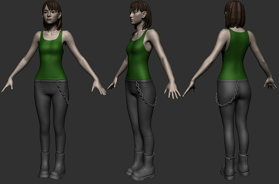Viewport: 279px width, 184px height.
Task: Select the hanging chain on three-quarter view model
Action: (146, 94)
